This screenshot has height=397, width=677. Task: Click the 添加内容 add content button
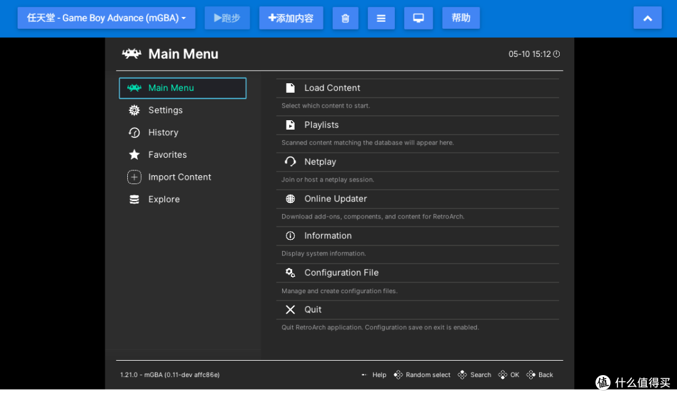coord(291,18)
